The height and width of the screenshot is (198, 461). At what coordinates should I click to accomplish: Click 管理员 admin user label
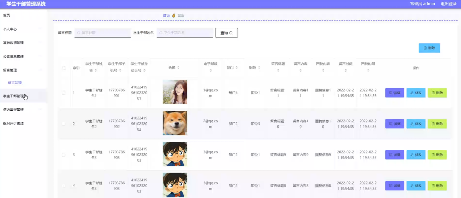tap(422, 4)
